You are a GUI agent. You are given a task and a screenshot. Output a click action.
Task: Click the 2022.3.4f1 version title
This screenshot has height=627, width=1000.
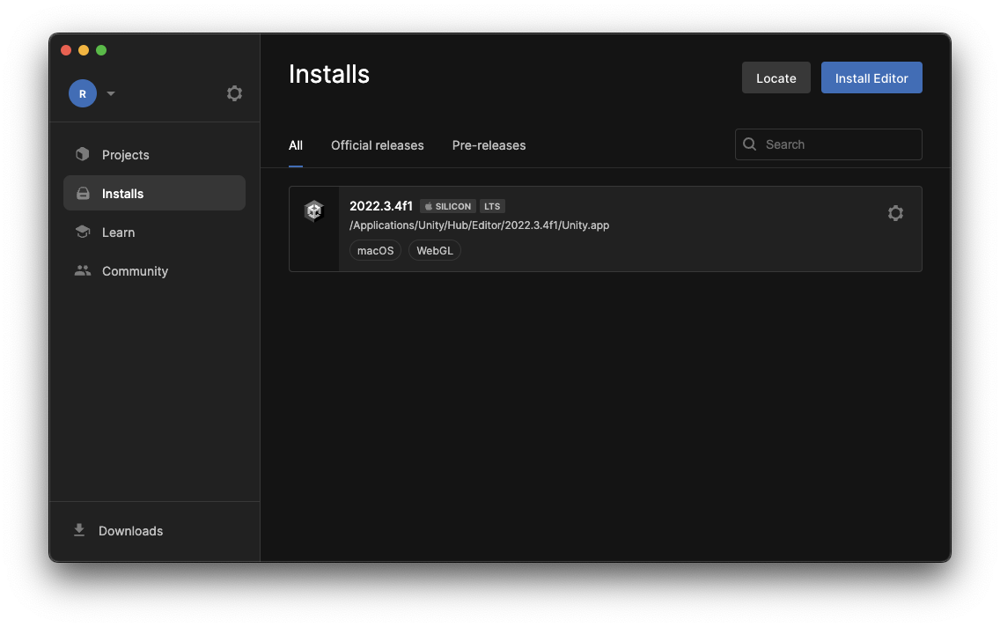[x=381, y=206]
